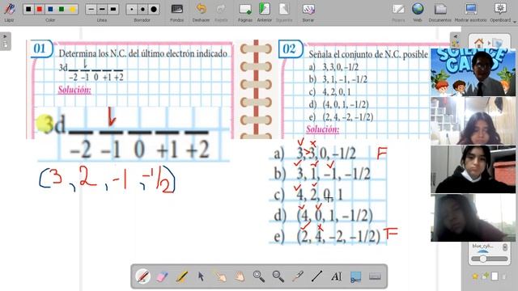Select the pointing hand interact tool
Image resolution: width=518 pixels, height=291 pixels.
click(x=220, y=276)
